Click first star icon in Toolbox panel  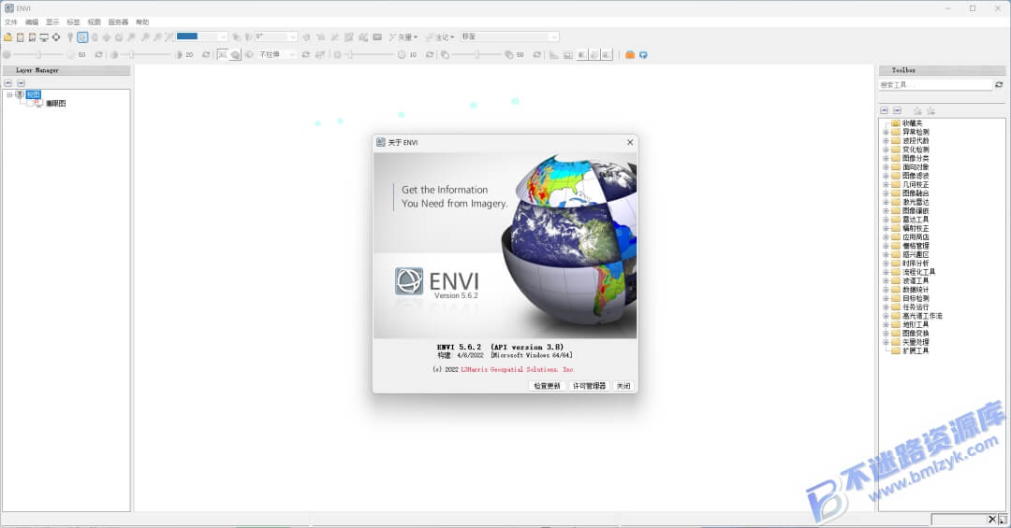917,111
